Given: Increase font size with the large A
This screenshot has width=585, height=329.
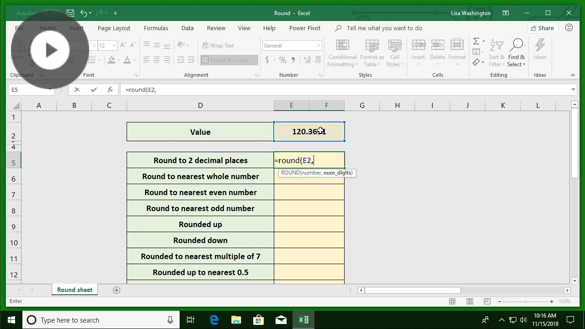Looking at the screenshot, I should pos(123,45).
